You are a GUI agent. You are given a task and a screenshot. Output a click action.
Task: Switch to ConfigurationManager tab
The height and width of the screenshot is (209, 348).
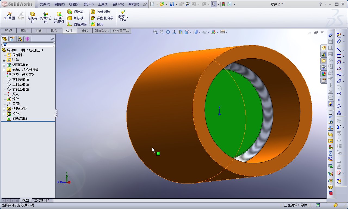[x=20, y=39]
